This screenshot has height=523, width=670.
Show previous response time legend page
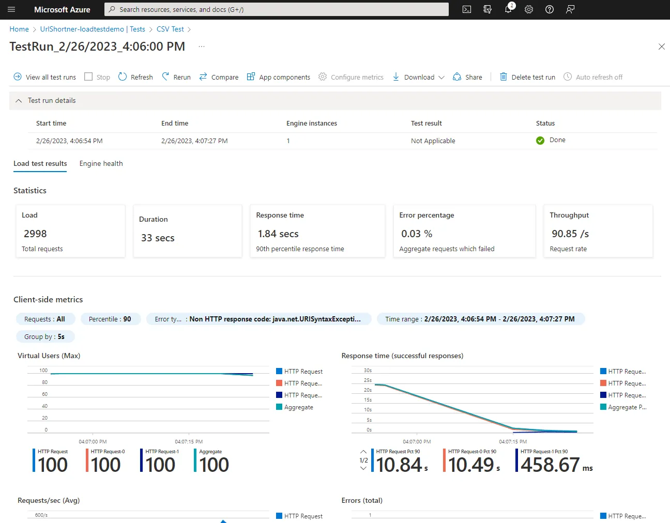[363, 452]
